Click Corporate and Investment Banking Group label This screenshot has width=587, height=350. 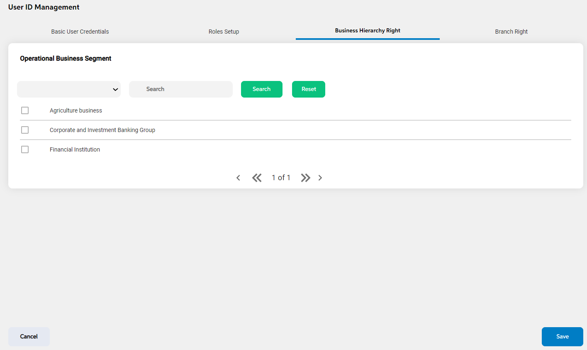pos(102,130)
